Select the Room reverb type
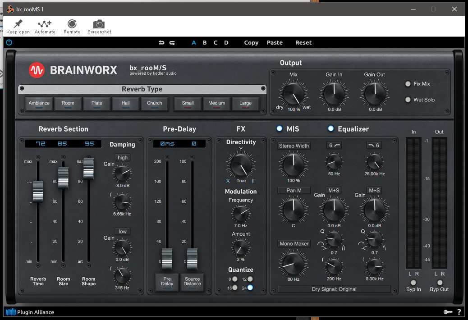468x320 pixels. 68,104
